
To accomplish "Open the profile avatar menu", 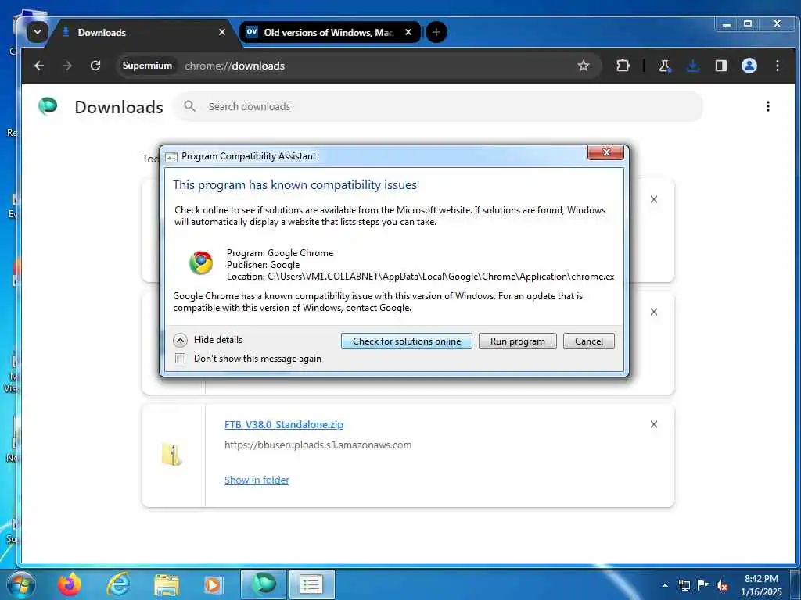I will pos(749,66).
